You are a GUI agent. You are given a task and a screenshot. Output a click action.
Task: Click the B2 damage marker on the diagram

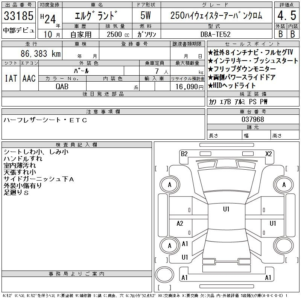[x=184, y=154]
